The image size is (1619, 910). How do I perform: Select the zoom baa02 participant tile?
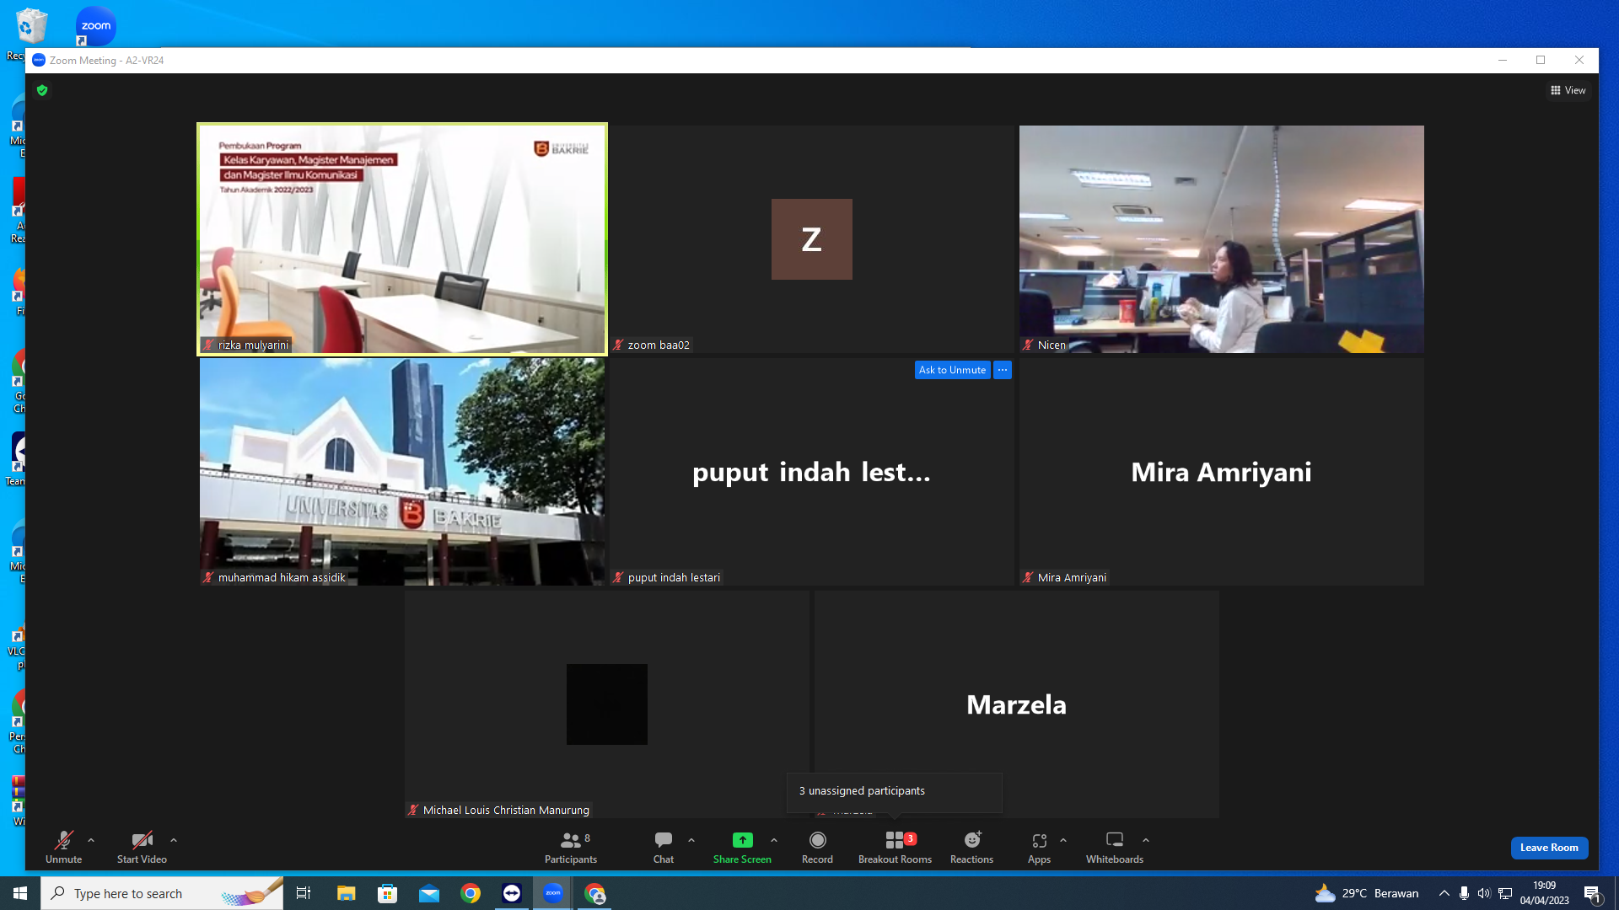tap(812, 239)
